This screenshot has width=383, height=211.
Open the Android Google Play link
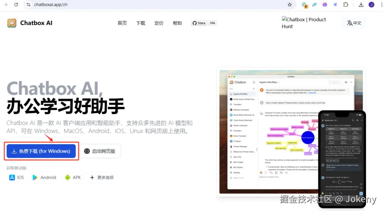44,177
